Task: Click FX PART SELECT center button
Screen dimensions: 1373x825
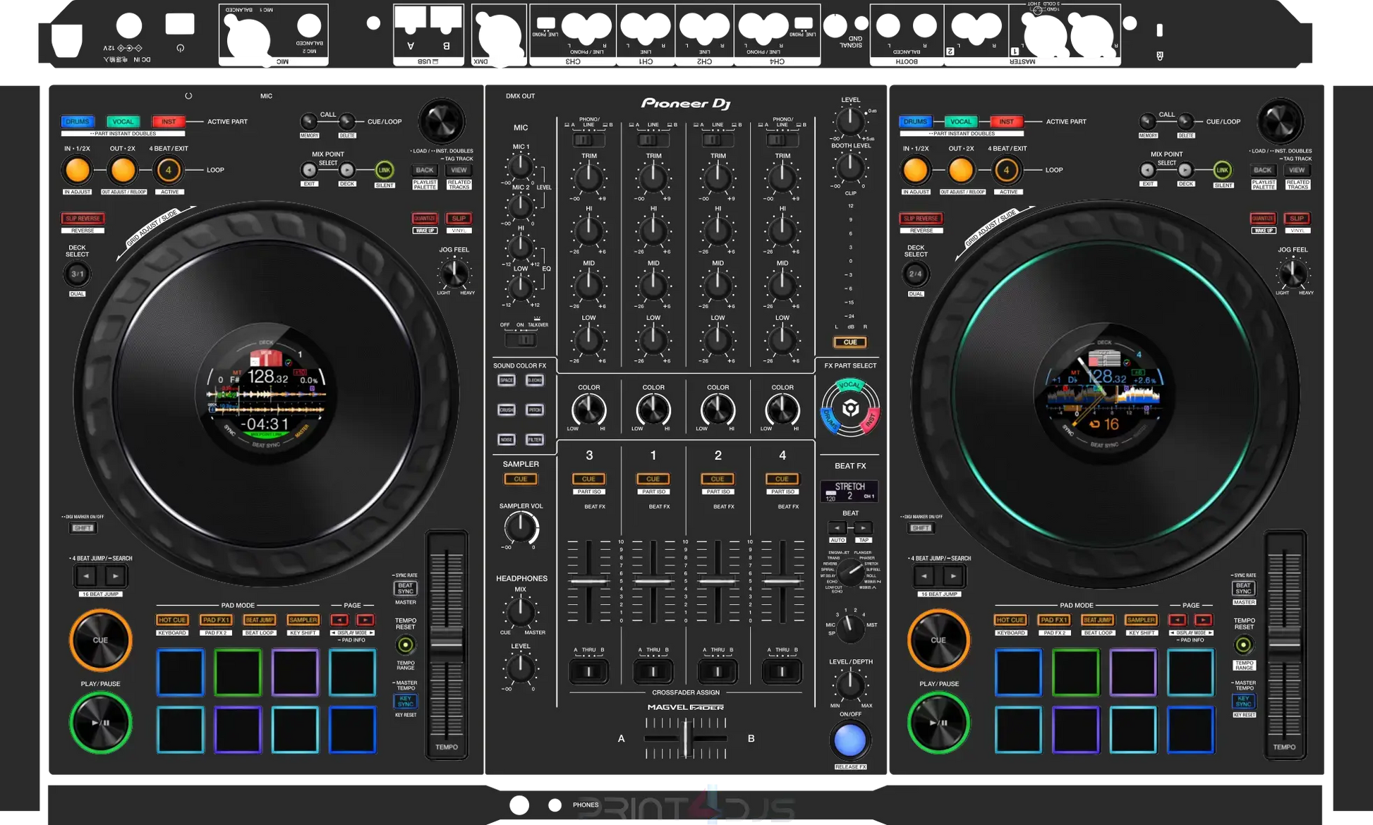Action: (x=850, y=408)
